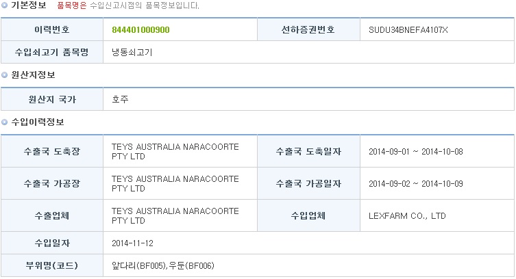Click the bullet icon beside 원산지정보
This screenshot has width=516, height=279.
pos(4,75)
